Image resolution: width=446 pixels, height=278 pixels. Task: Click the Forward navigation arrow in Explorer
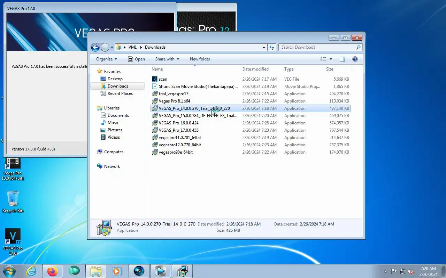105,47
